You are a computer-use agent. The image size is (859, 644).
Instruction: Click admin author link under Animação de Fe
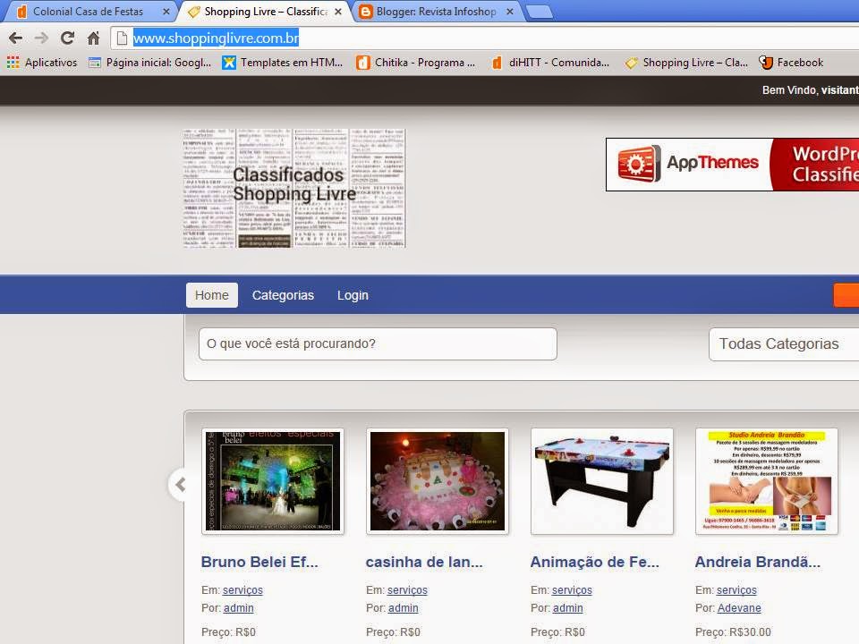tap(568, 608)
